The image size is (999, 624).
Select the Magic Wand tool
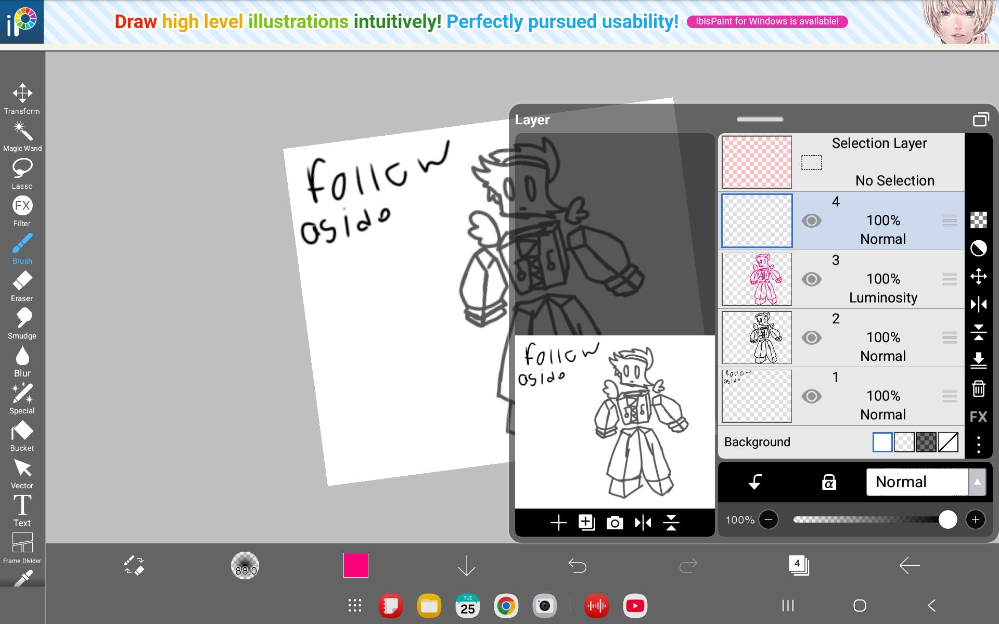22,136
